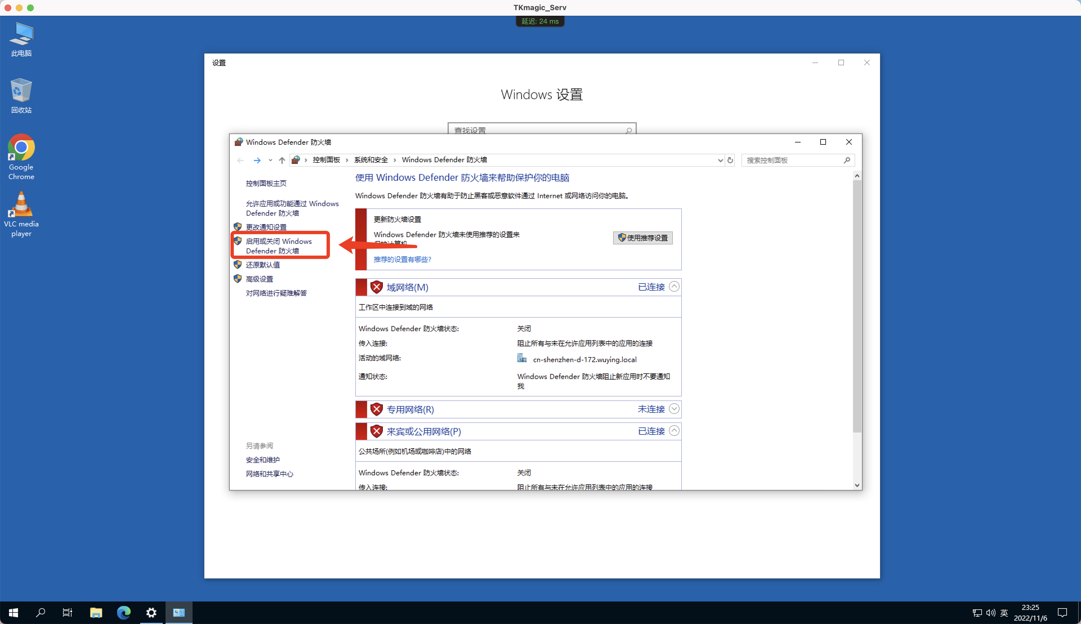Expand the 专用网络(R) section
Viewport: 1081px width, 624px height.
pyautogui.click(x=674, y=409)
